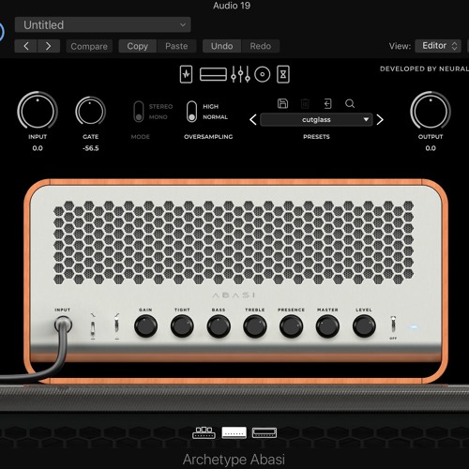Viewport: 469px width, 469px height.
Task: Open the EQ sliders section icon
Action: point(240,74)
